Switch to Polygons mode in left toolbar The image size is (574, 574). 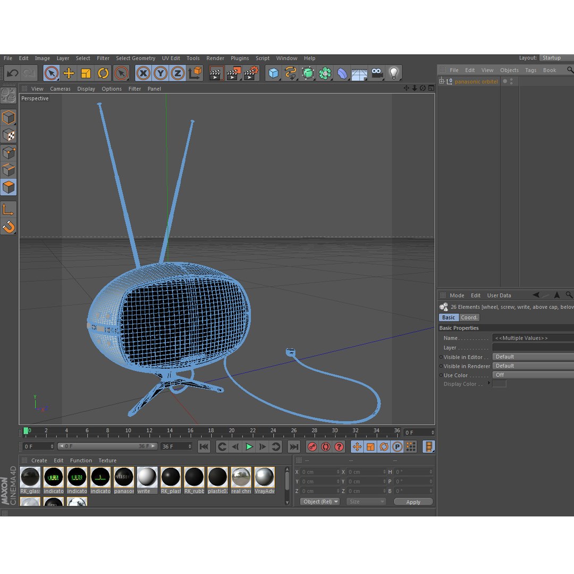(x=9, y=188)
